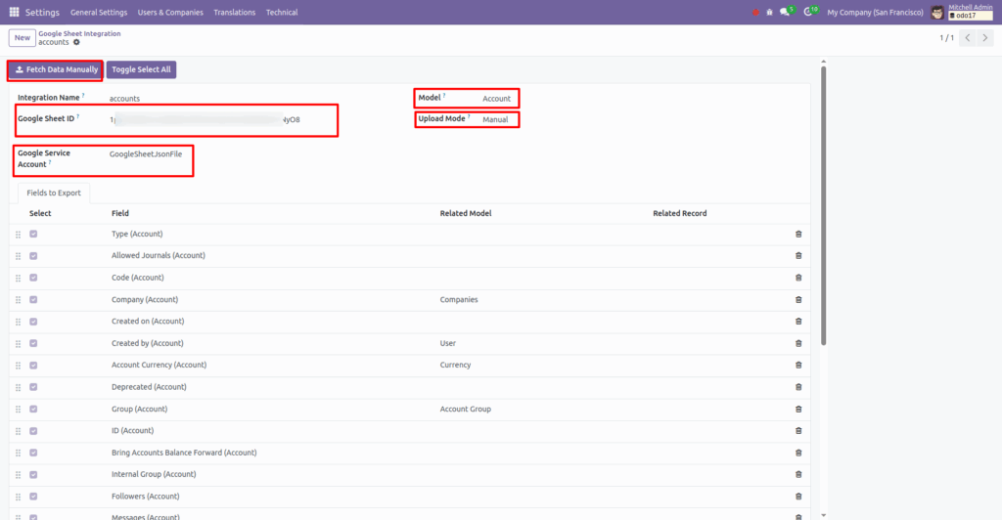Uncheck Code (Account) select checkbox

click(x=33, y=278)
